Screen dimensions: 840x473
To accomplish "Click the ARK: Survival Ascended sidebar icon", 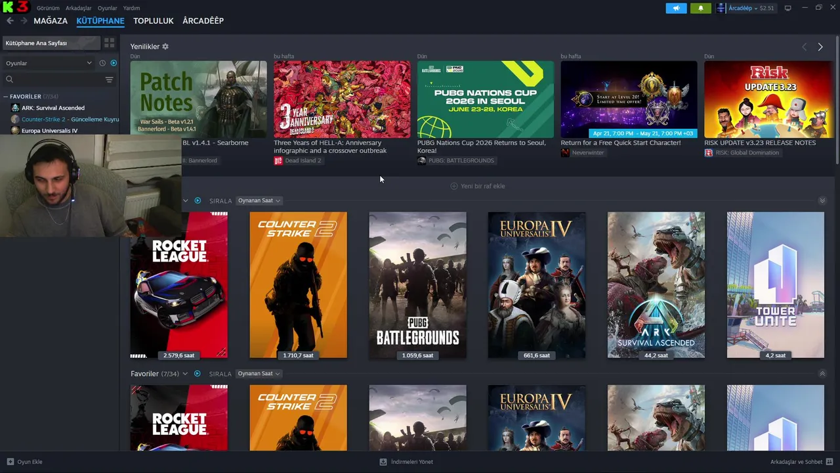I will tap(15, 108).
